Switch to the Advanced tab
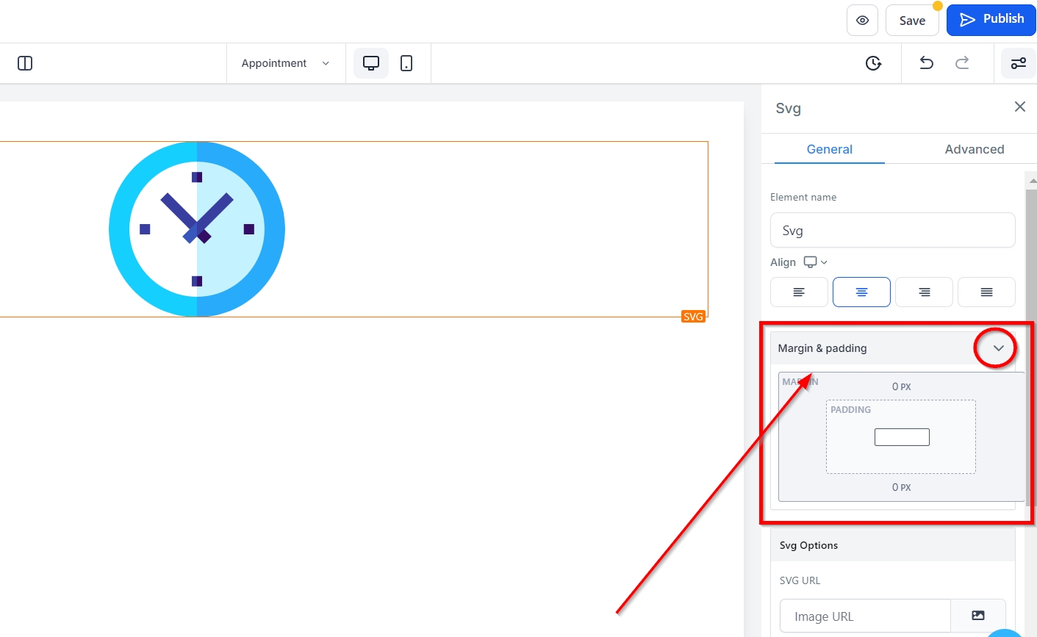The width and height of the screenshot is (1037, 637). (974, 149)
